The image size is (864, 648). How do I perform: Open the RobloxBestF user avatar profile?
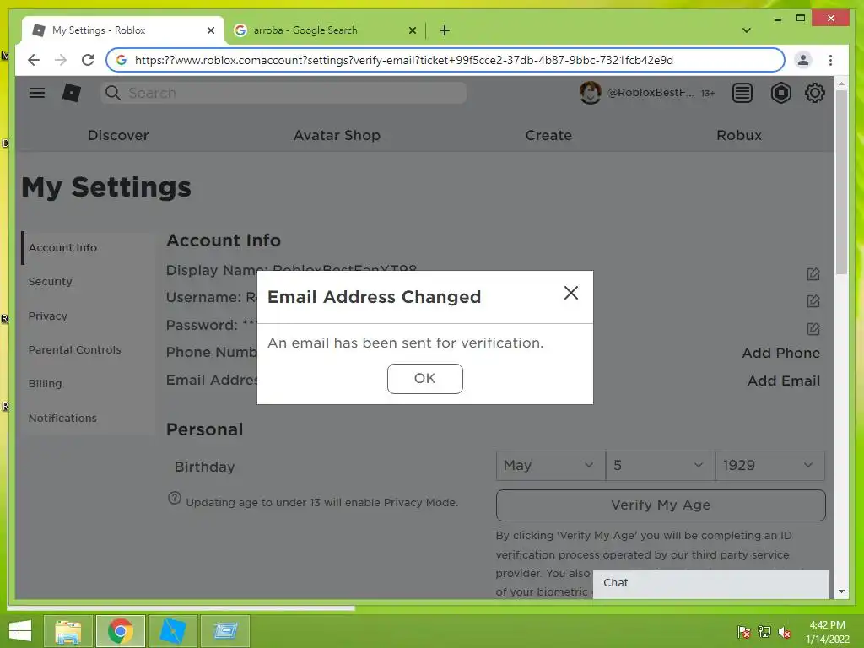click(x=590, y=93)
